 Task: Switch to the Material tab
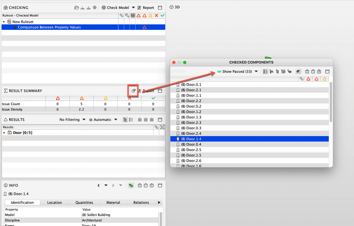coord(113,203)
